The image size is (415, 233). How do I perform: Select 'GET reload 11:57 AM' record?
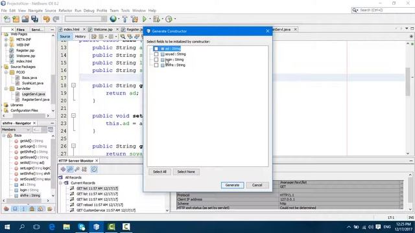99,205
